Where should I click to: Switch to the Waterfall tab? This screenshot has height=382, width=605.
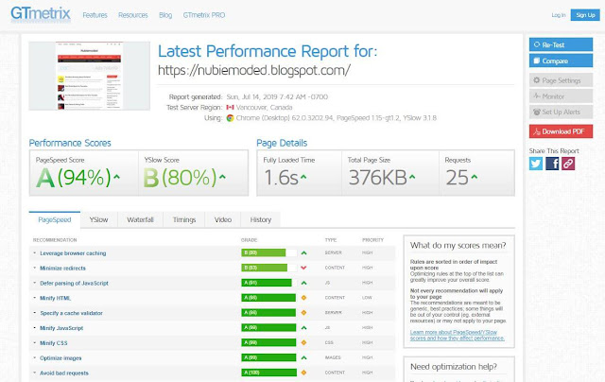tap(141, 219)
